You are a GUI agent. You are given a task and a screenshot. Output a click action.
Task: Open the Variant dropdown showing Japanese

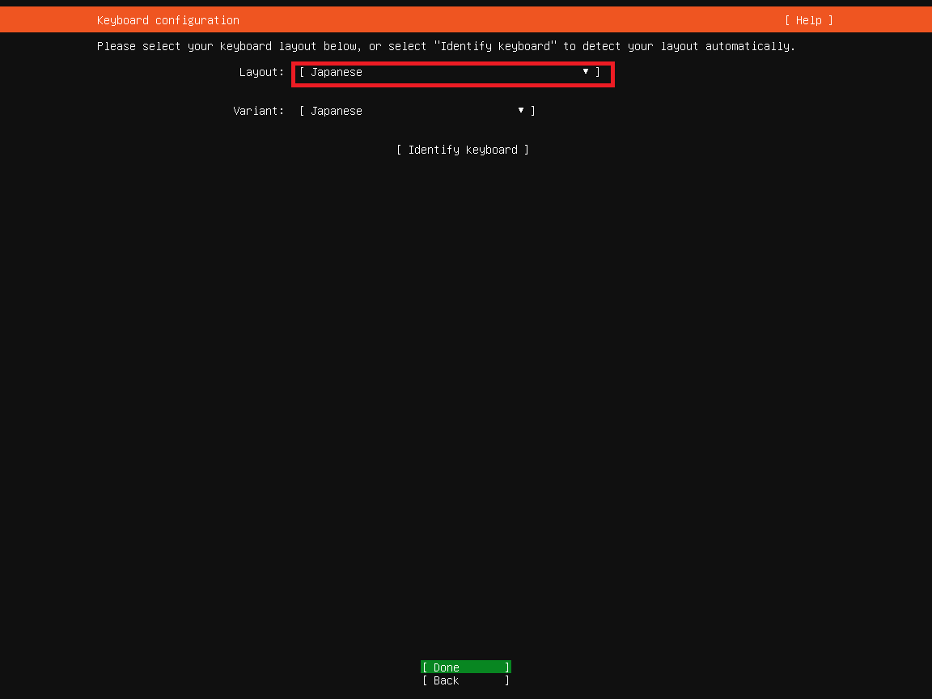tap(417, 111)
